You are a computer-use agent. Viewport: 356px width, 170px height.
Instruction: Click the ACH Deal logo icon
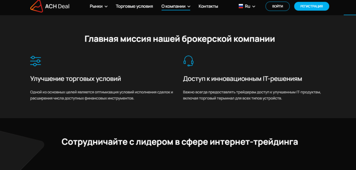(x=37, y=6)
